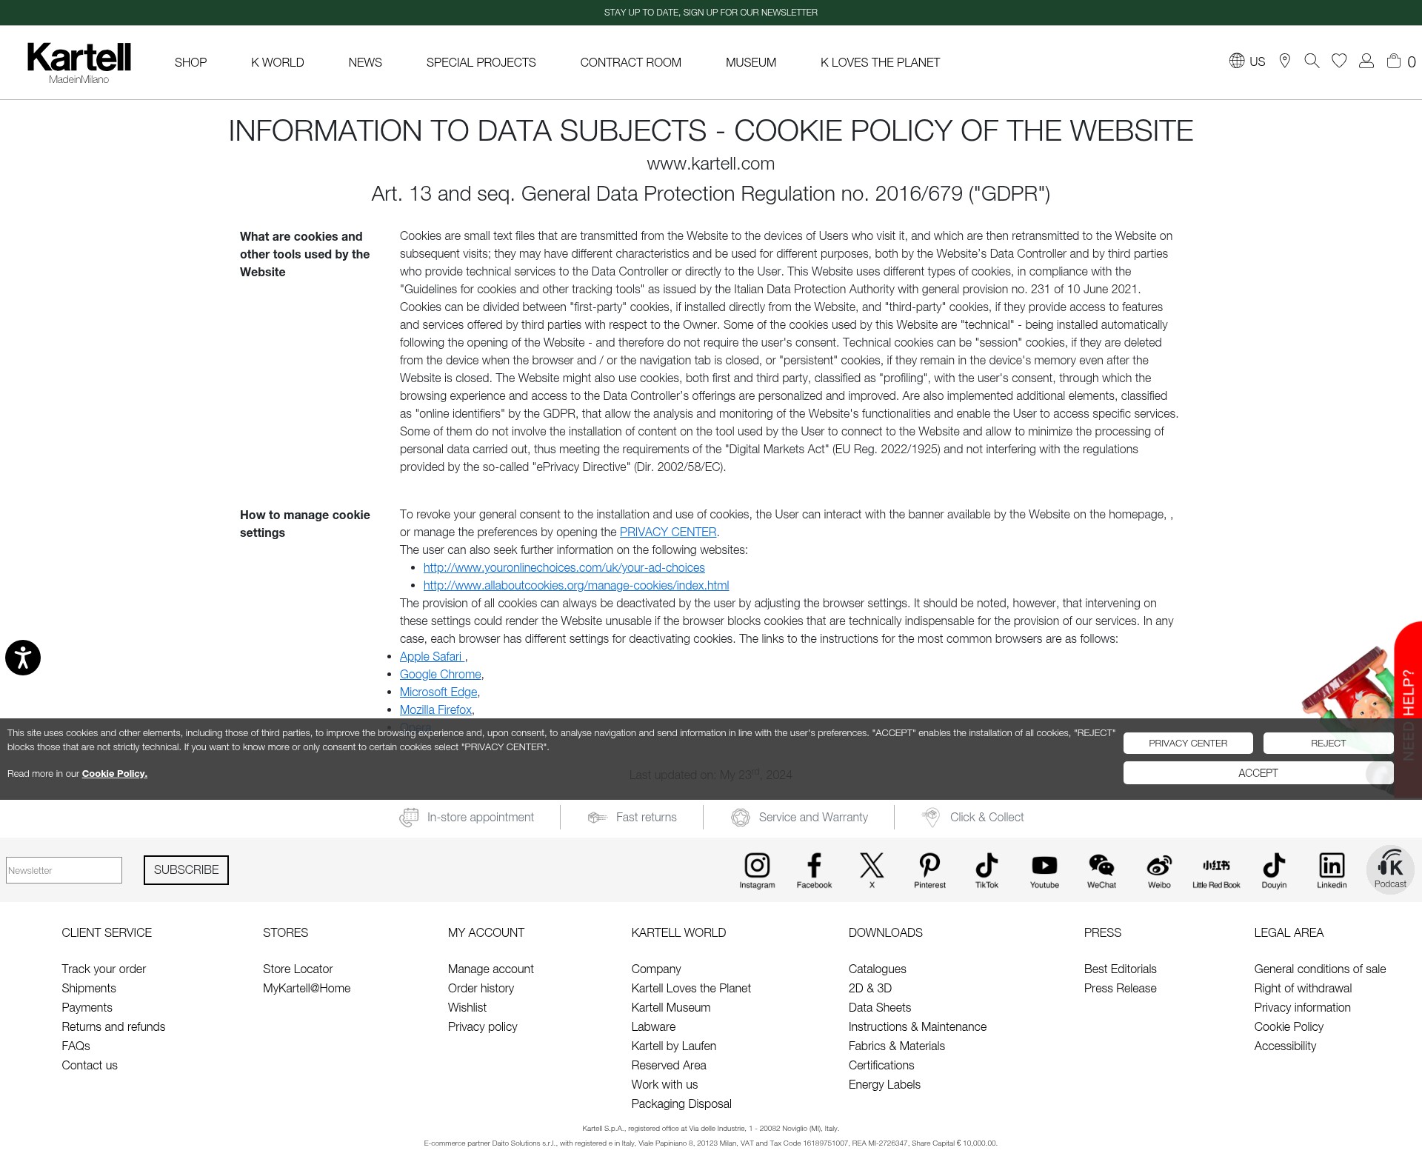The width and height of the screenshot is (1422, 1159).
Task: Open the Kartell homepage logo
Action: point(79,63)
